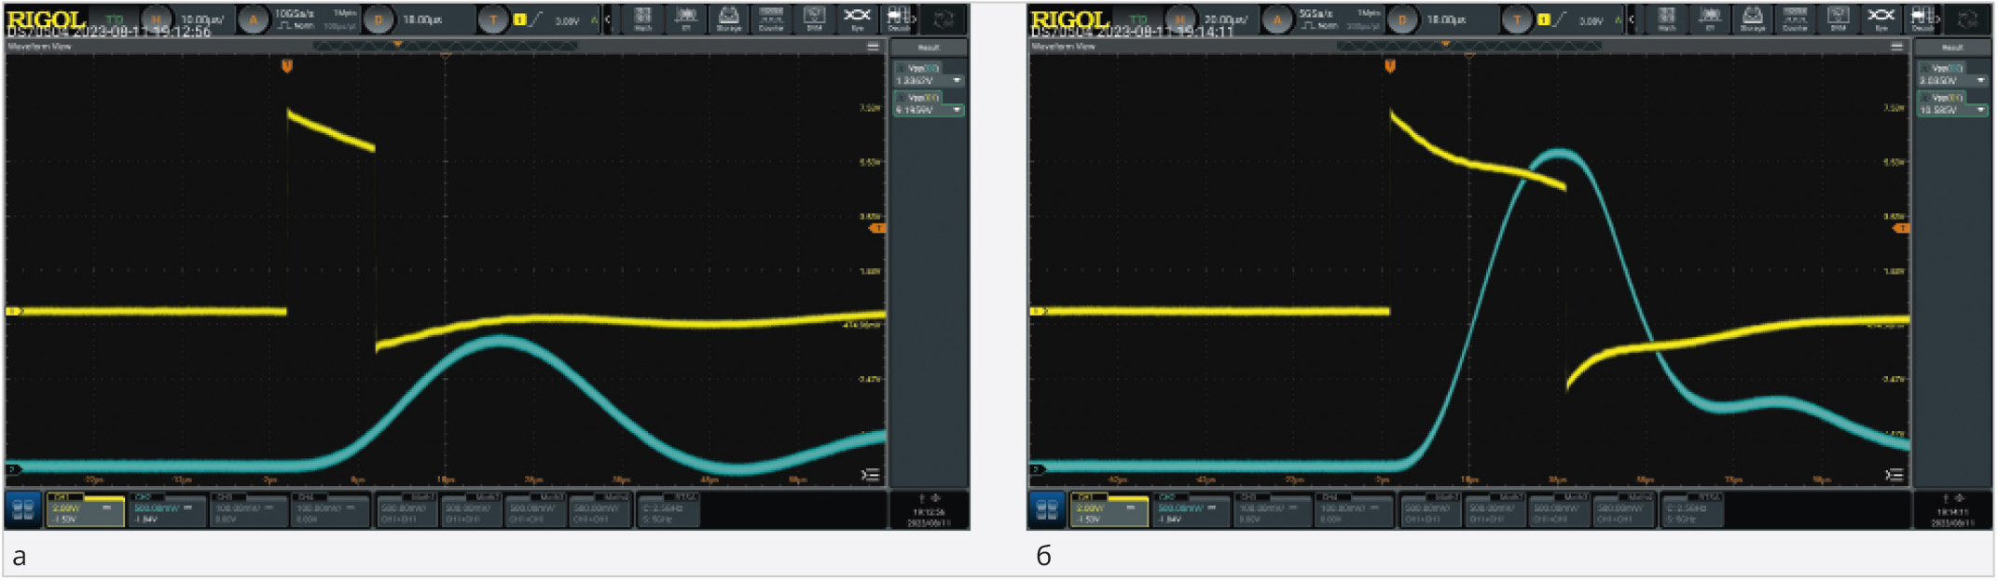
Task: Click 18.00µs delay value in screenshot a
Action: click(421, 20)
